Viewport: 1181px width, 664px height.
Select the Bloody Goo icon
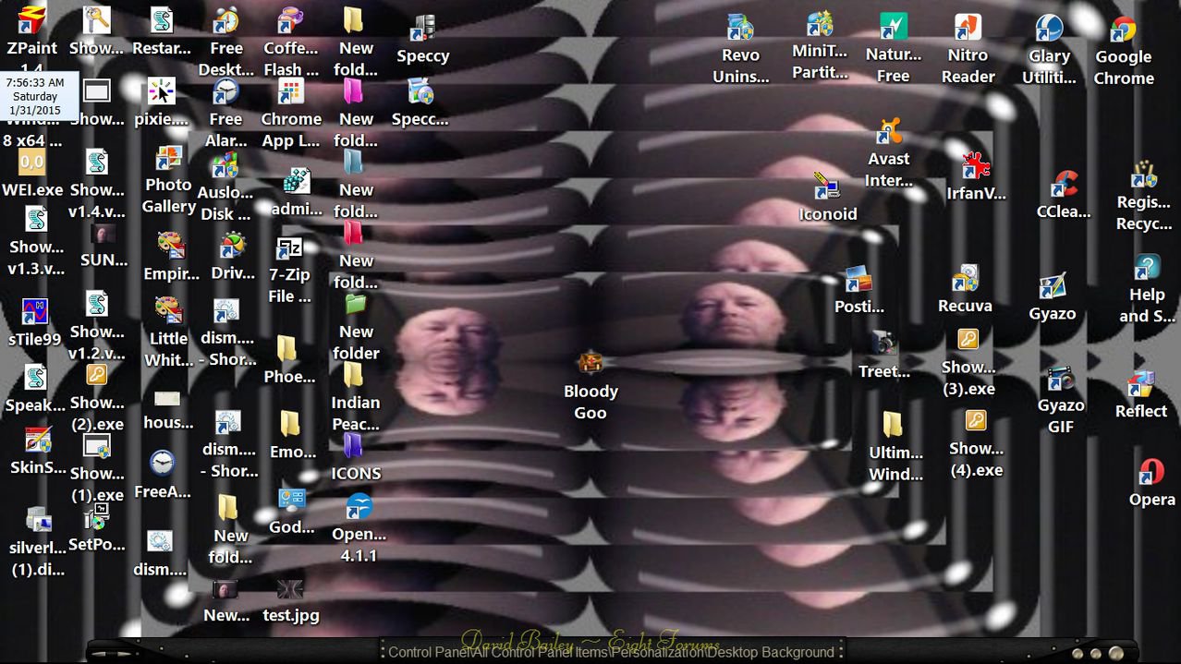[590, 364]
